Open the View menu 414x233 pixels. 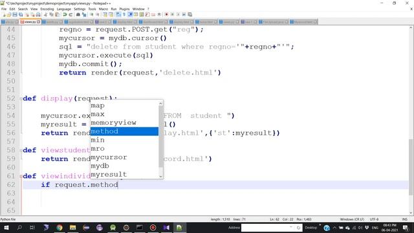tap(34, 9)
